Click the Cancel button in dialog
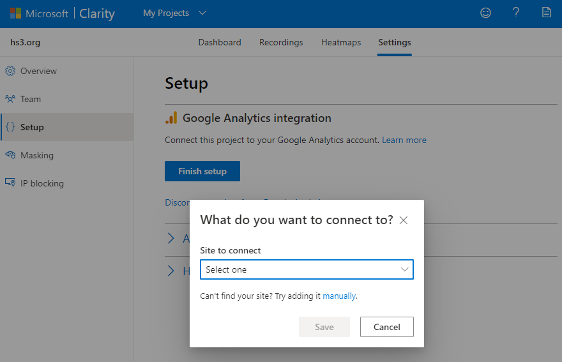Image resolution: width=562 pixels, height=362 pixels. 387,327
